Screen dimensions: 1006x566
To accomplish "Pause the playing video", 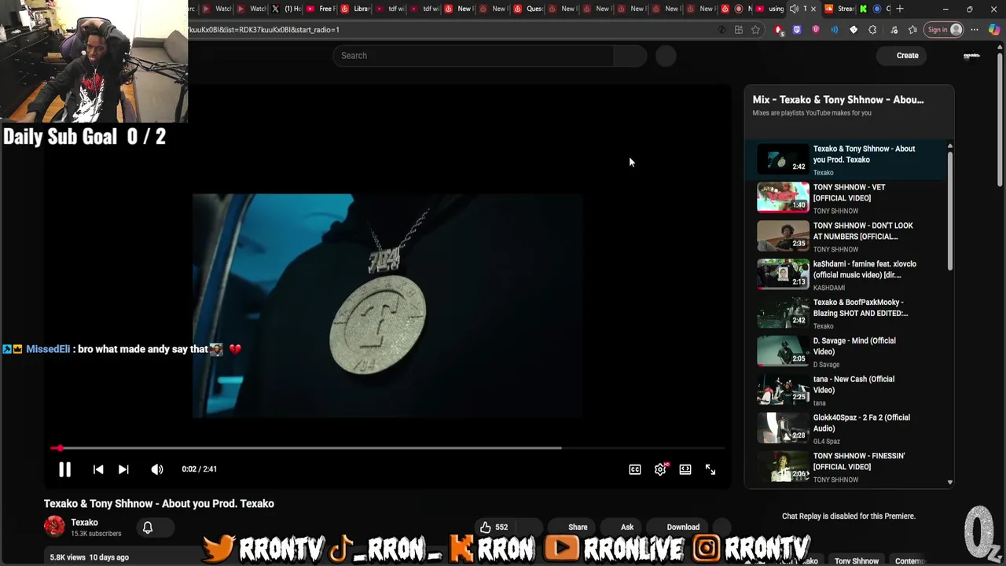I will (64, 469).
